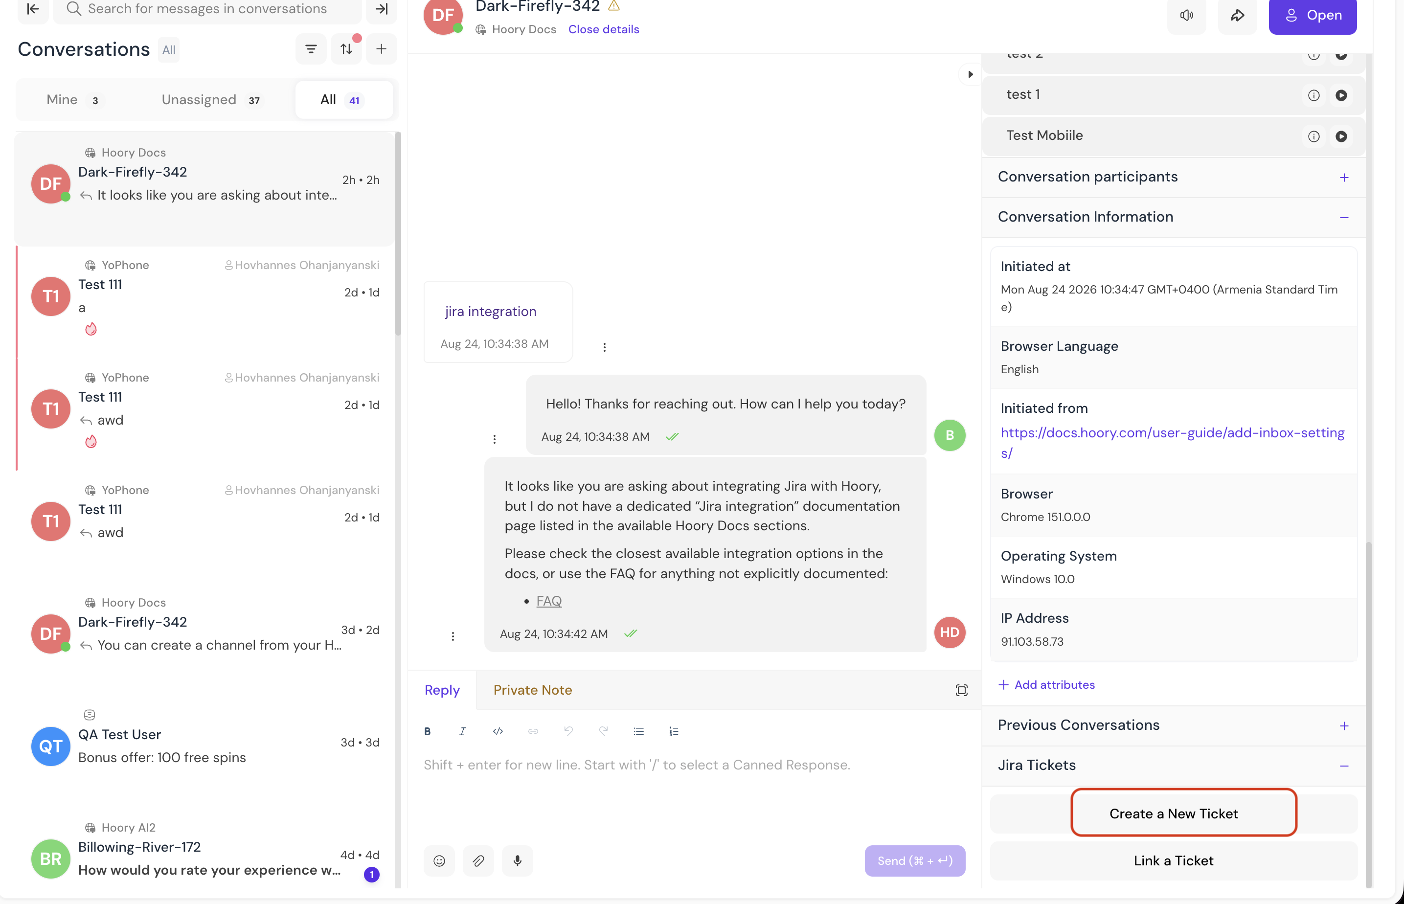Click the plus icon to add a conversation
1404x904 pixels.
tap(382, 49)
